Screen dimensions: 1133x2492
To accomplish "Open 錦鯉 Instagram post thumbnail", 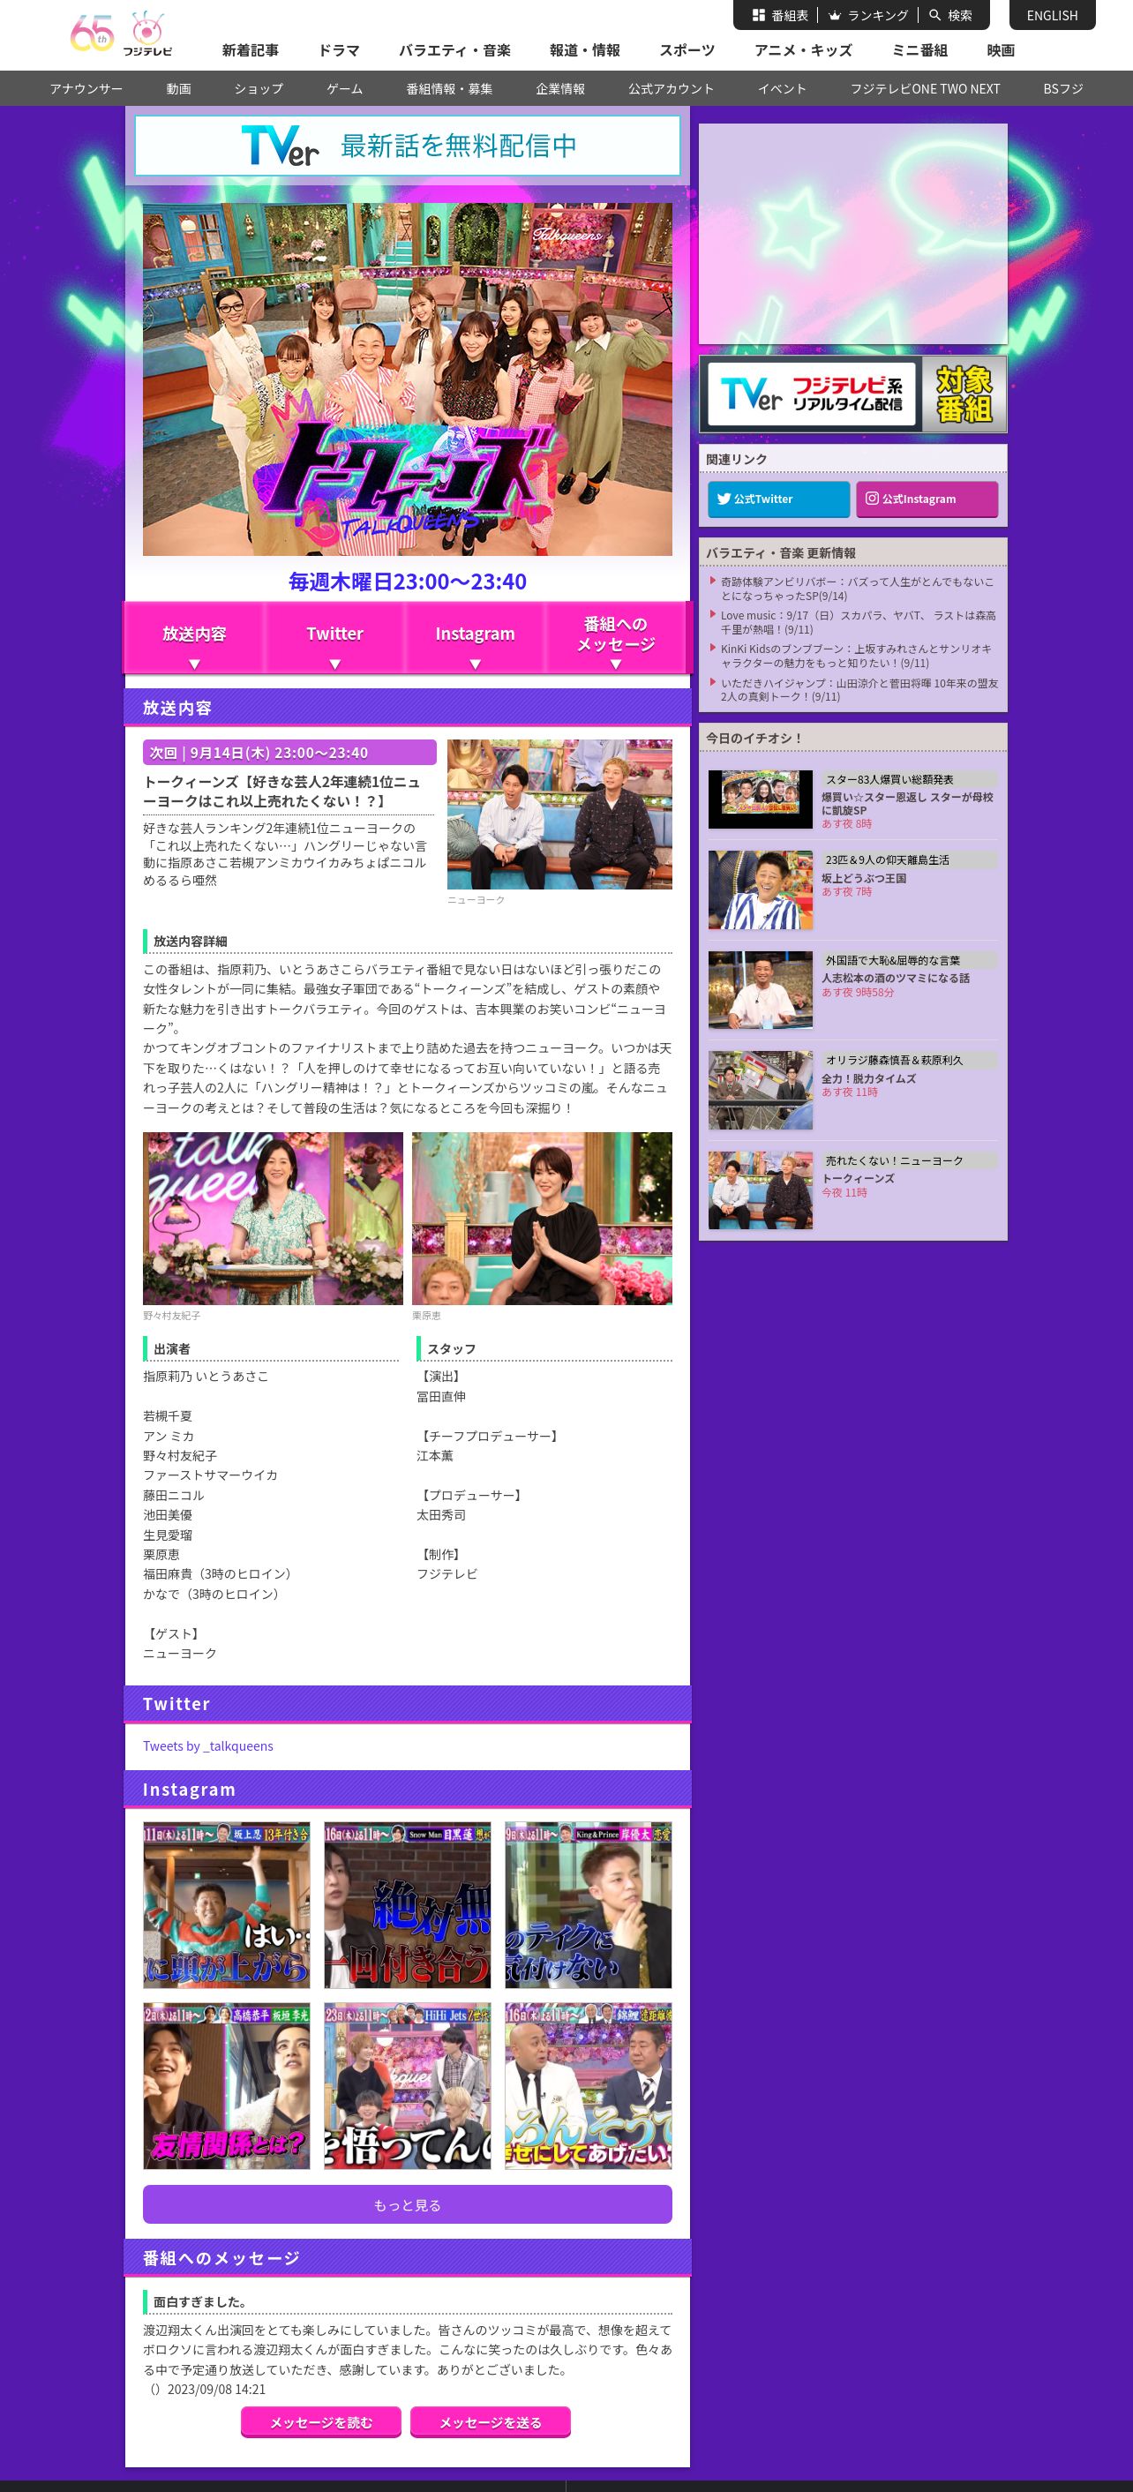I will 589,2086.
